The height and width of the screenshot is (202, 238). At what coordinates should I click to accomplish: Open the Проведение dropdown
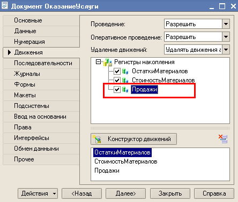point(226,24)
